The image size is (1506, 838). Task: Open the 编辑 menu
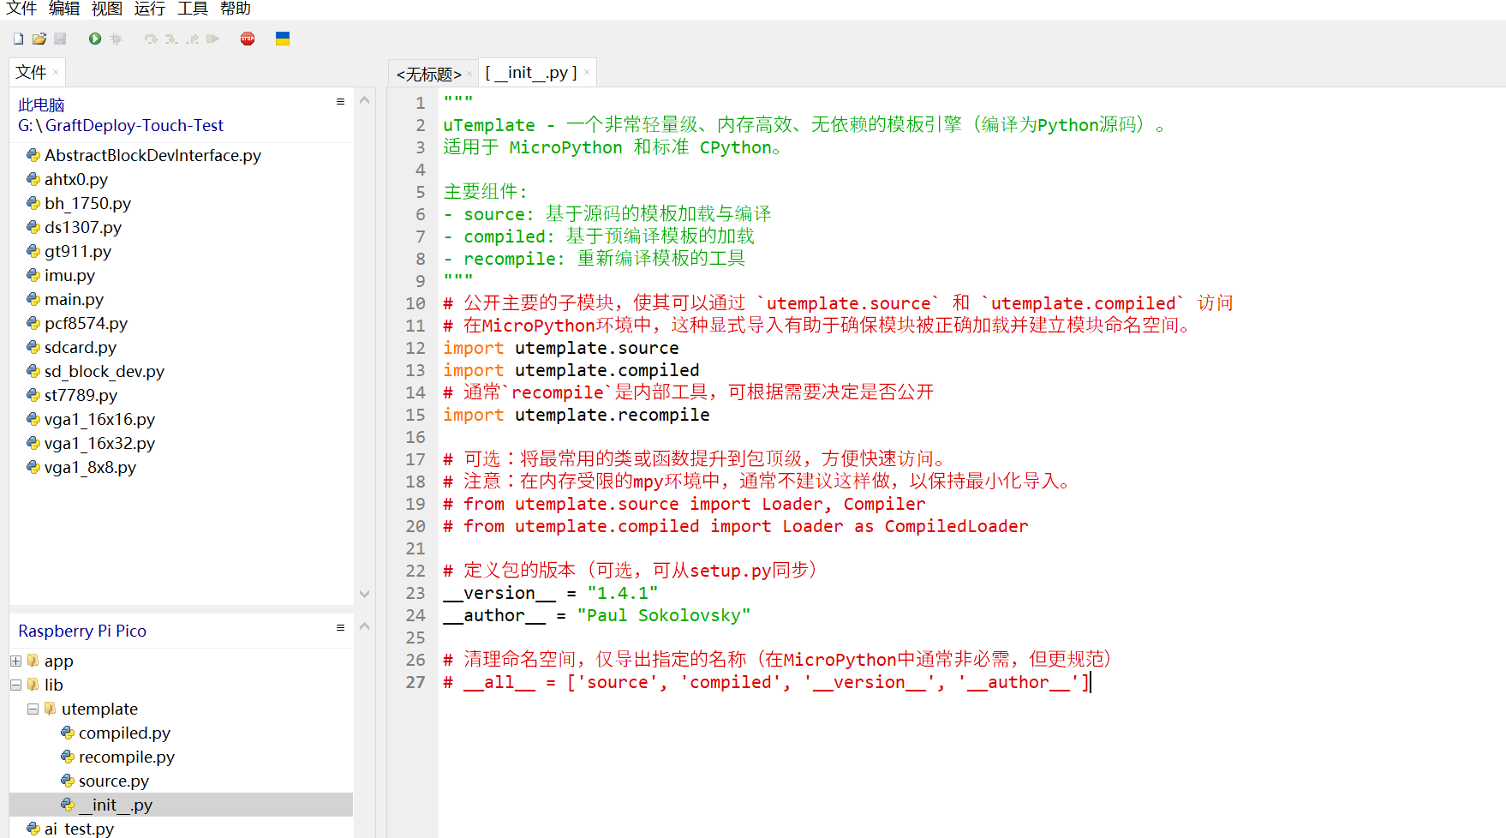(64, 9)
